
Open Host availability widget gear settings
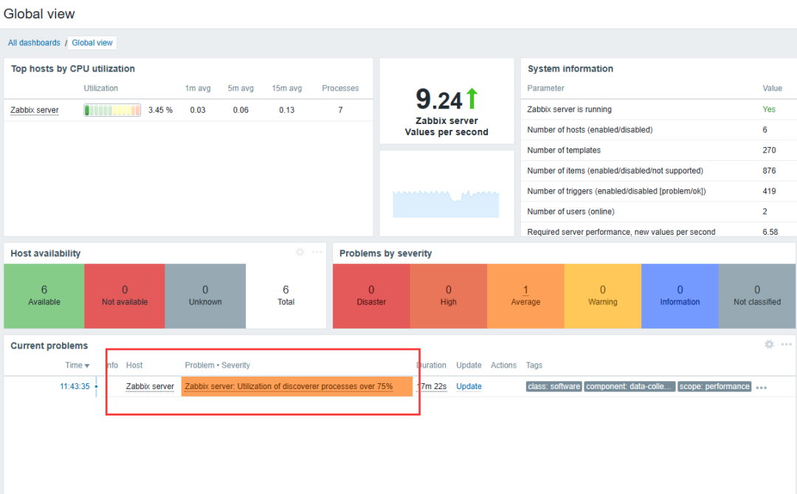tap(300, 252)
